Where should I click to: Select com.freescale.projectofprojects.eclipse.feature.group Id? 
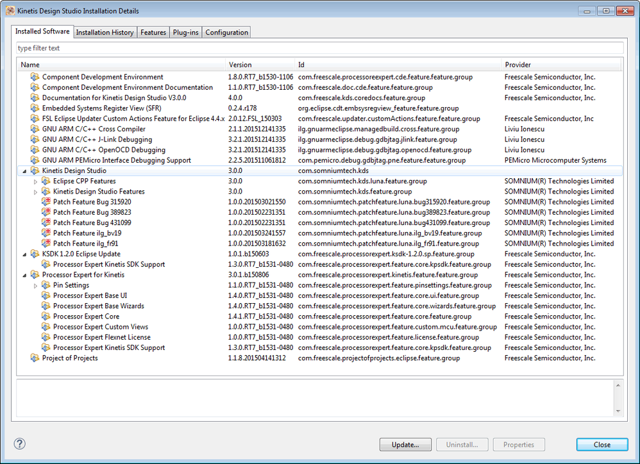pos(379,358)
